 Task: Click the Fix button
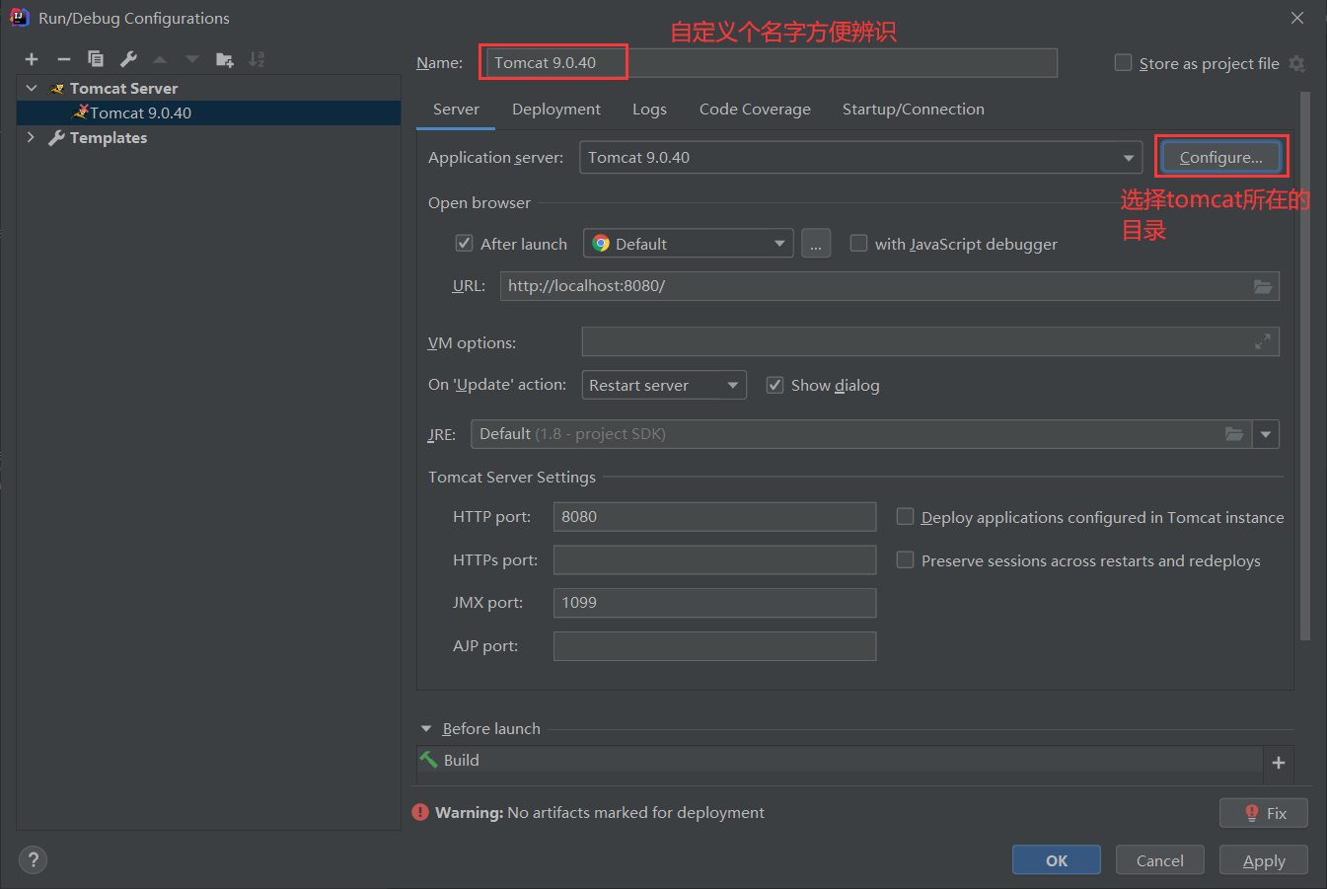tap(1263, 813)
